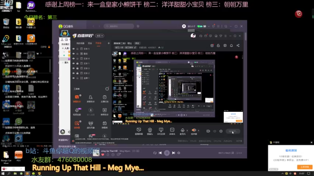
Task: Click the pencil edit icon by room title
Action: [x=135, y=47]
